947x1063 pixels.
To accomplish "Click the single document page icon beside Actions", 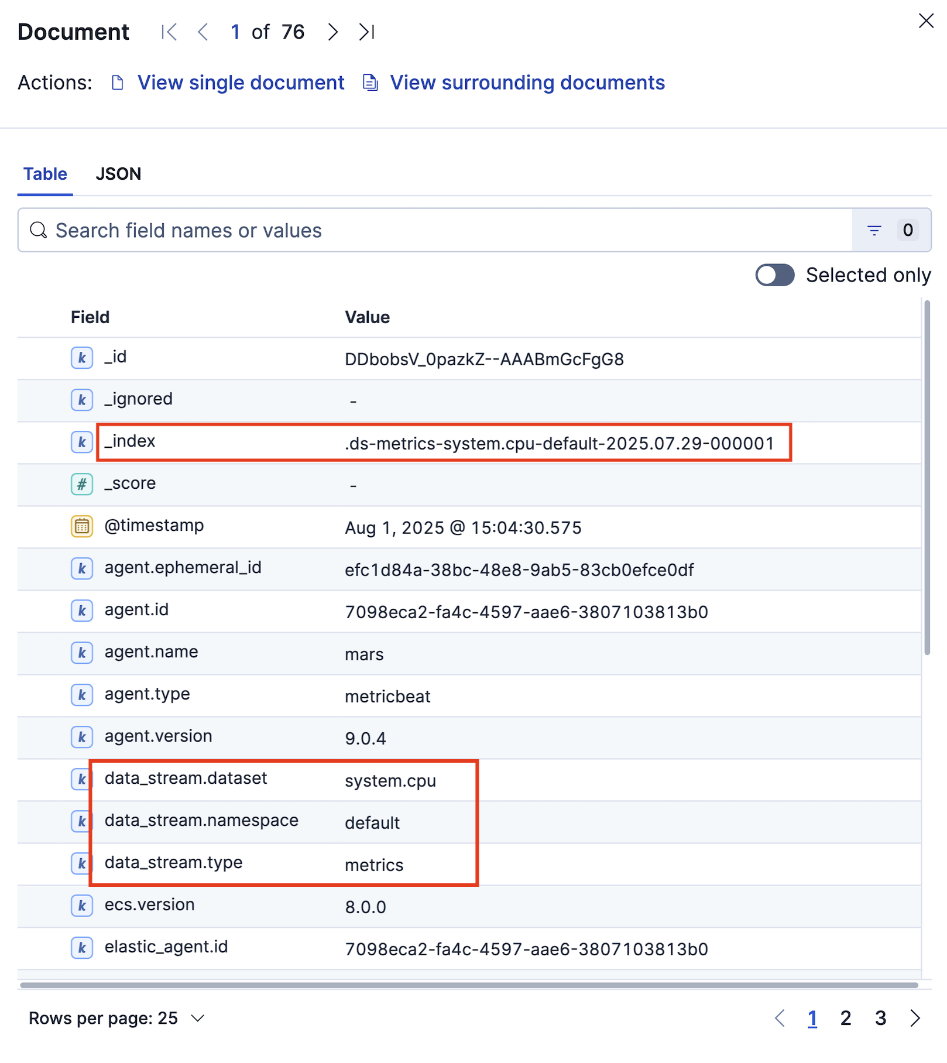I will 118,83.
